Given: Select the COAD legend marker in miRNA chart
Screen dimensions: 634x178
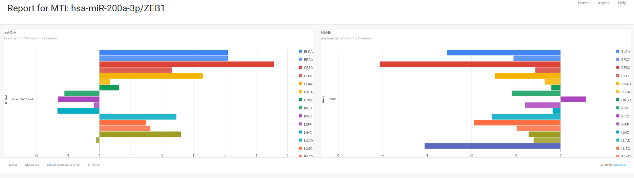Looking at the screenshot, I should 300,84.
